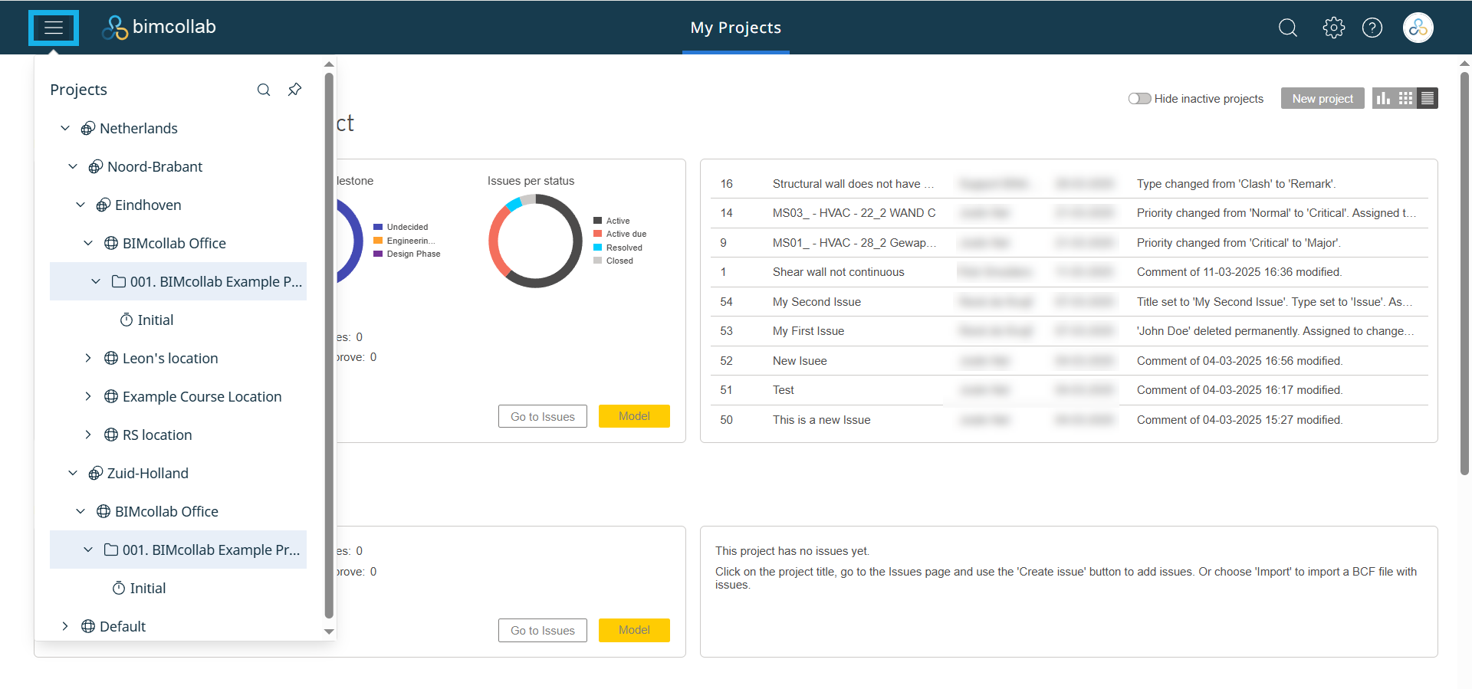The image size is (1472, 689).
Task: Click the Leon's location globe icon
Action: click(x=111, y=359)
